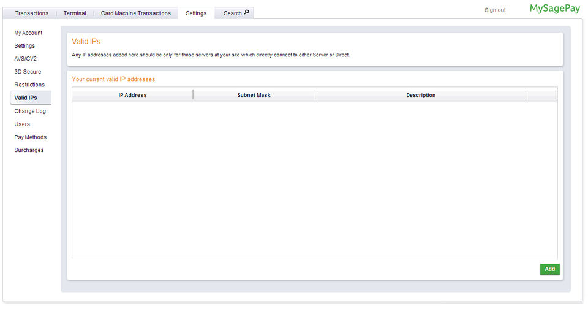The image size is (588, 314).
Task: Switch to the Terminal tab
Action: point(75,13)
